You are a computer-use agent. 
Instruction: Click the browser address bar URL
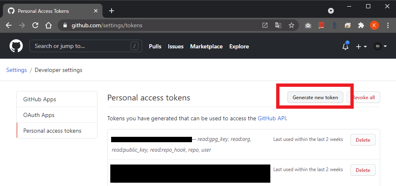click(107, 26)
